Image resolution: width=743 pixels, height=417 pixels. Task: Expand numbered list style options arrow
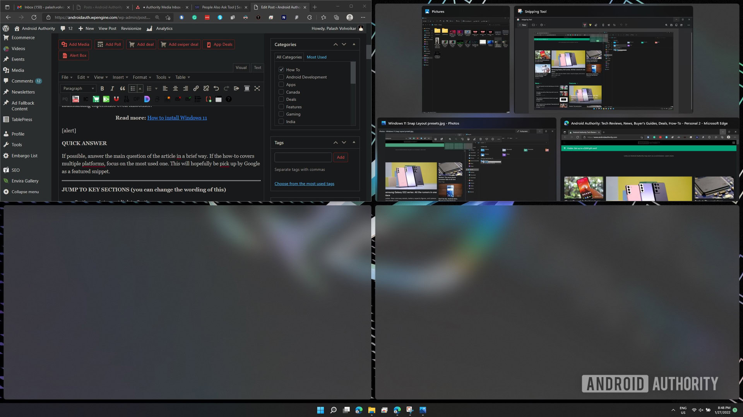click(156, 88)
